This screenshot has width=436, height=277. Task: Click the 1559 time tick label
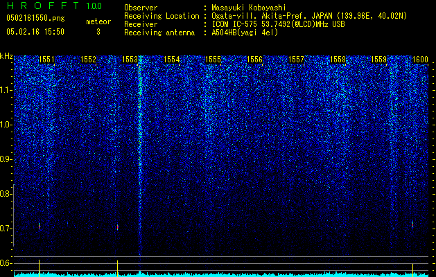(379, 60)
